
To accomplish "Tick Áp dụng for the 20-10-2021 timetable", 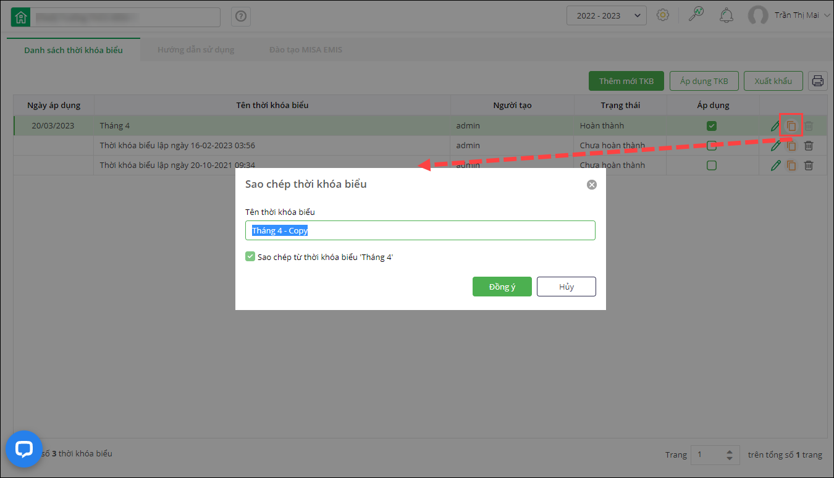I will click(712, 166).
